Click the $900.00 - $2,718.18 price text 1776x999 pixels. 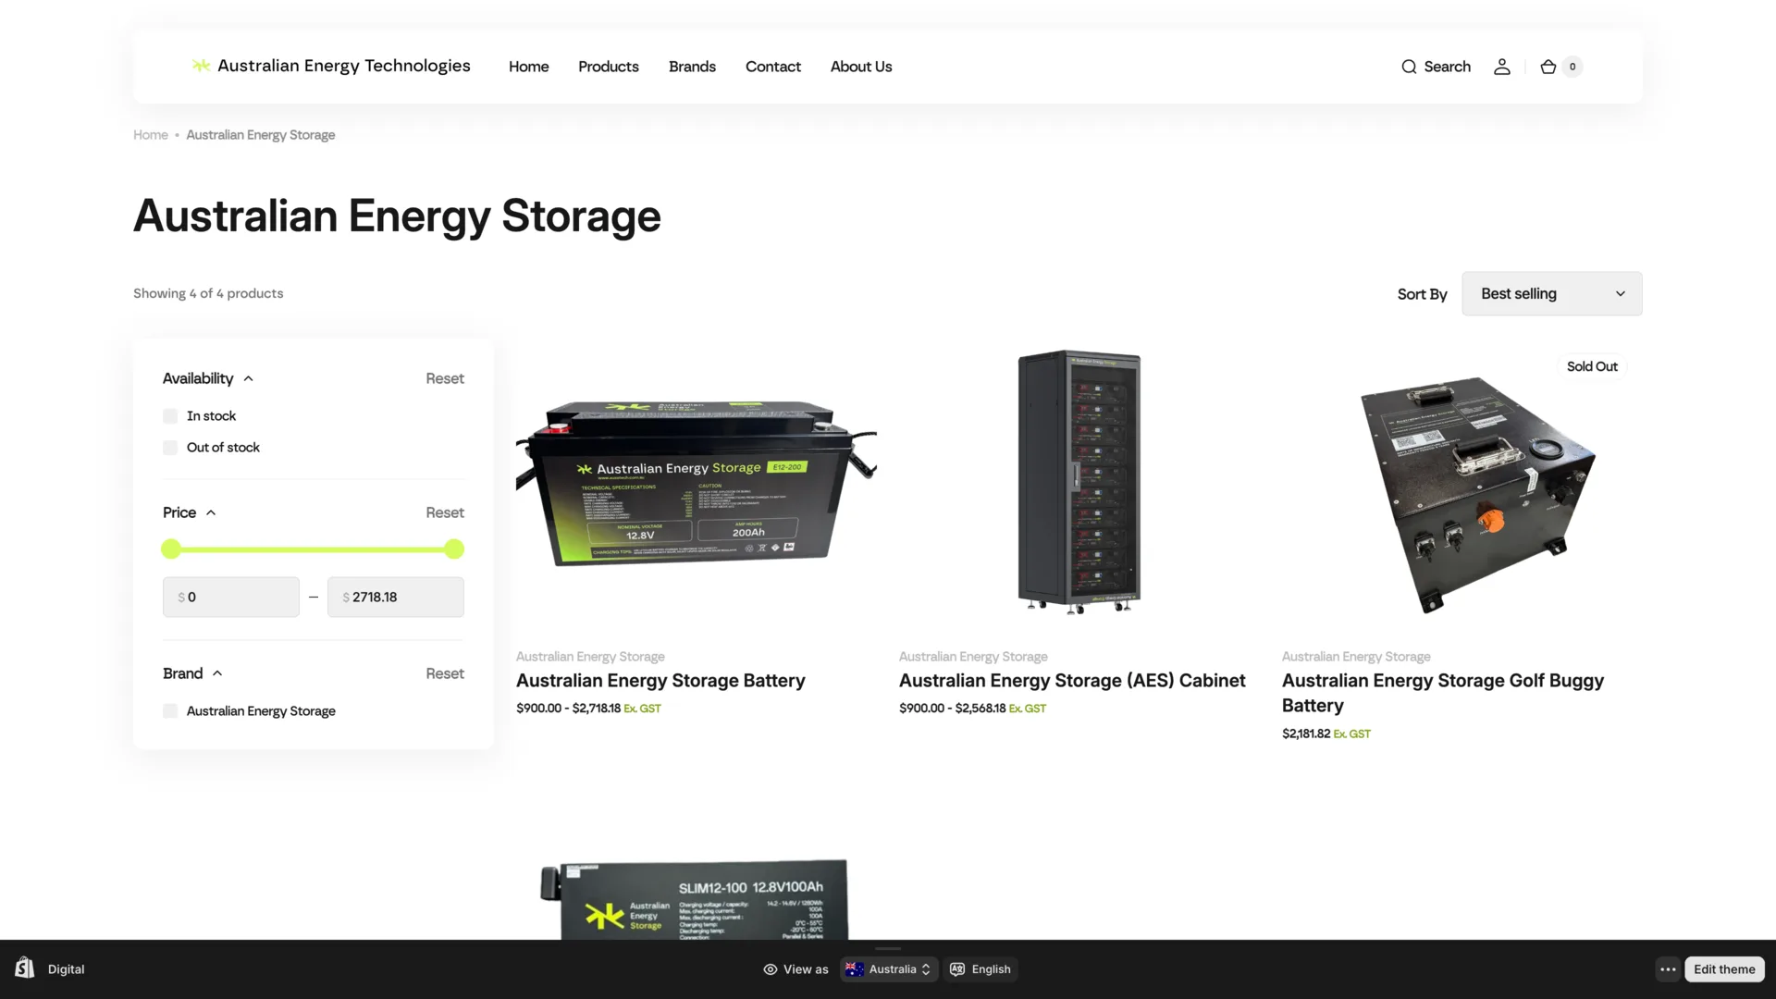pos(568,709)
